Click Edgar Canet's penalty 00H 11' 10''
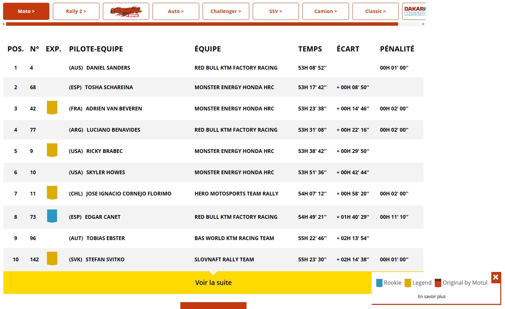The image size is (505, 309). pos(394,217)
